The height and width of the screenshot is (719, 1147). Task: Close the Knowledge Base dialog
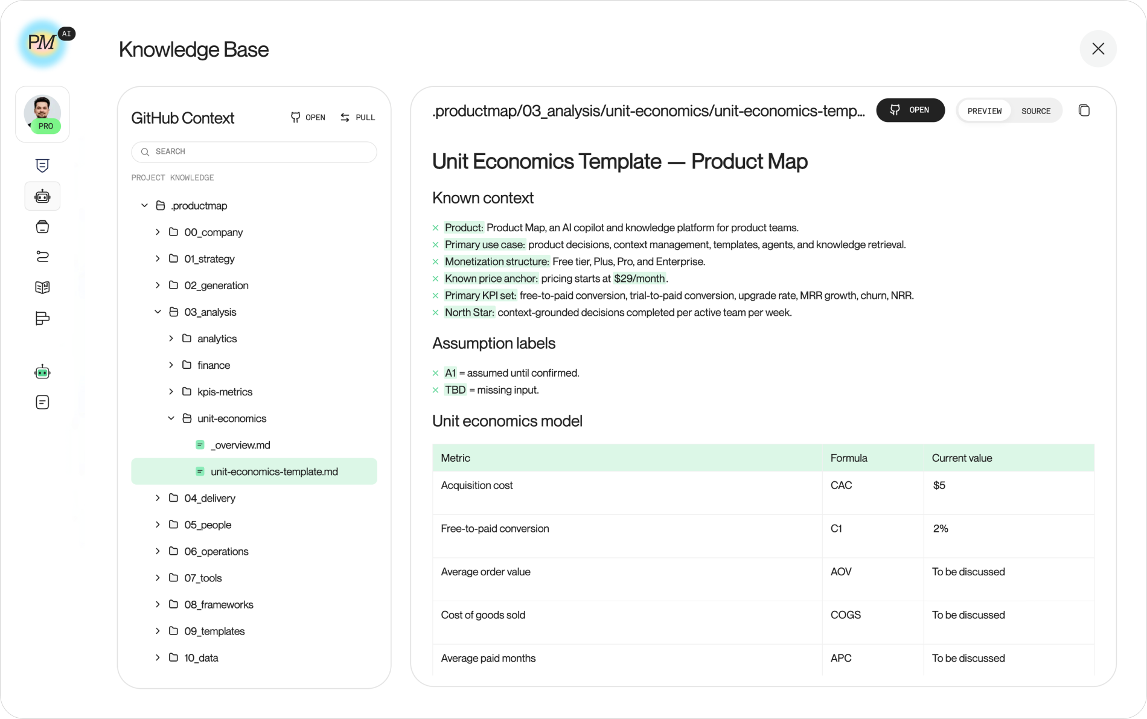(1098, 49)
